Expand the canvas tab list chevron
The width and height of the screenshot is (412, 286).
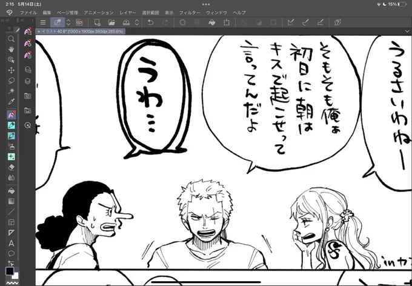(x=407, y=32)
